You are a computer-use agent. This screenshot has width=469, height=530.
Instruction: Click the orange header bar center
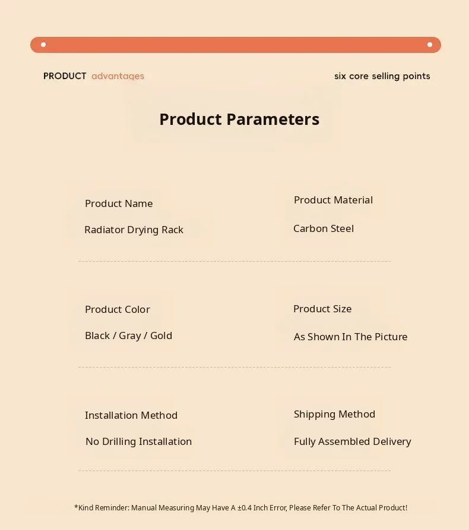pos(236,45)
